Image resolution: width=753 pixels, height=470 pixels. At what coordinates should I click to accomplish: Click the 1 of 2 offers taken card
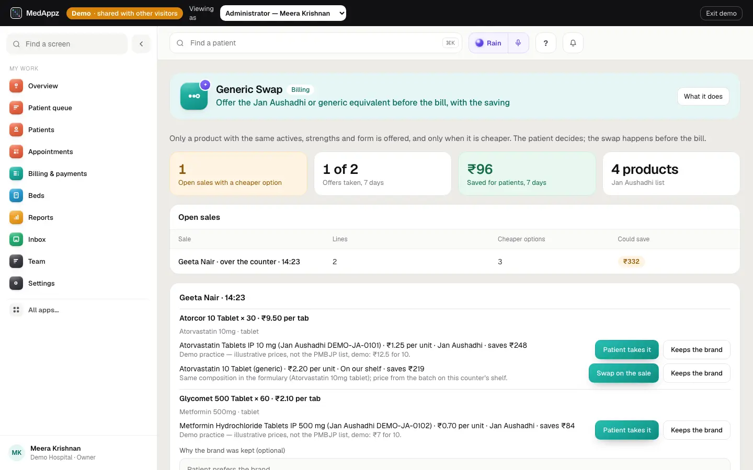(x=383, y=174)
